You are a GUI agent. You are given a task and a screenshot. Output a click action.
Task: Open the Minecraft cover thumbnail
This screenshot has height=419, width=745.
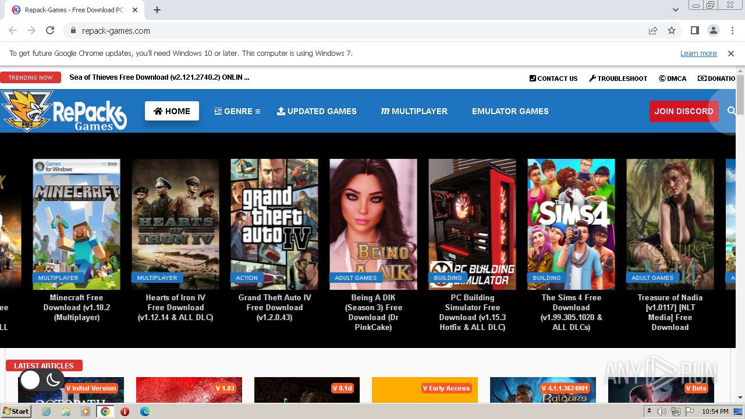[76, 224]
